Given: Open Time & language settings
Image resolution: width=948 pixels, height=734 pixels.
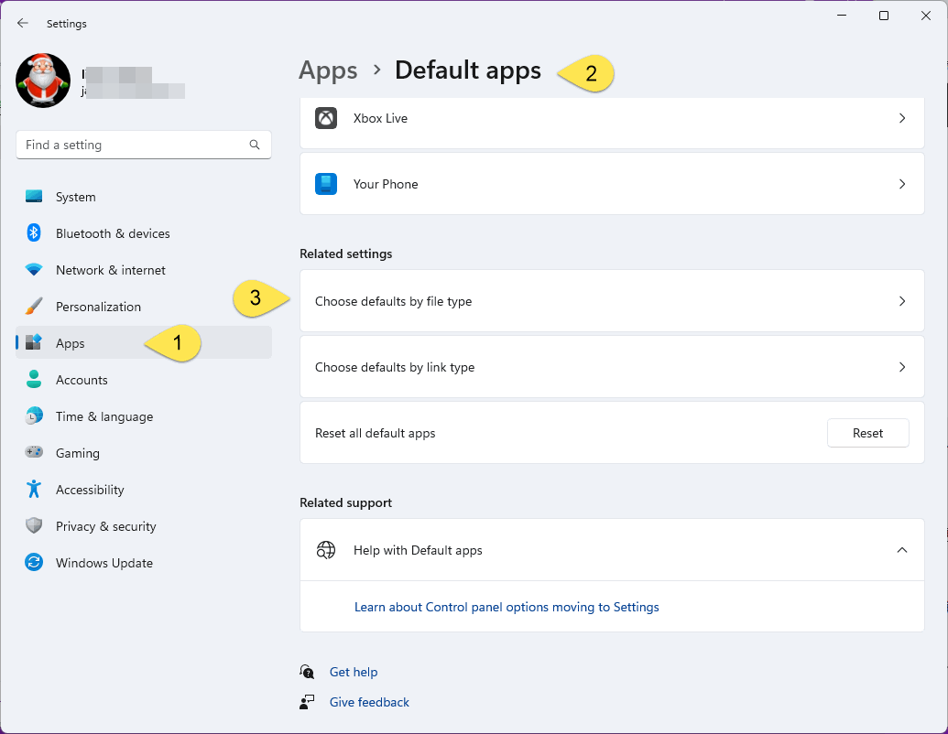Looking at the screenshot, I should tap(104, 416).
